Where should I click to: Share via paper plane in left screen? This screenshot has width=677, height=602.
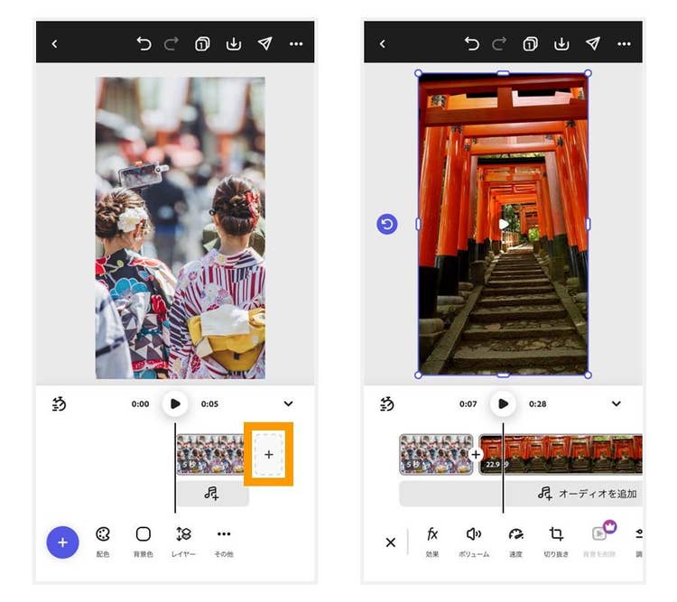click(x=265, y=43)
